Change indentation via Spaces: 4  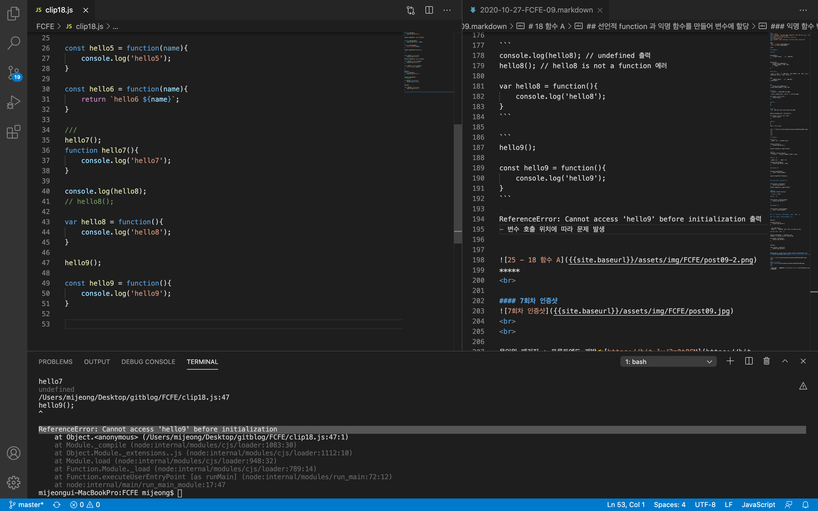point(670,504)
